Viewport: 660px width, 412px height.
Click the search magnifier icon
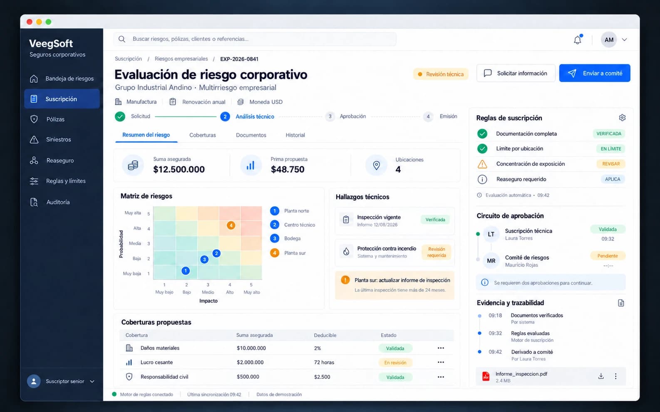tap(122, 39)
